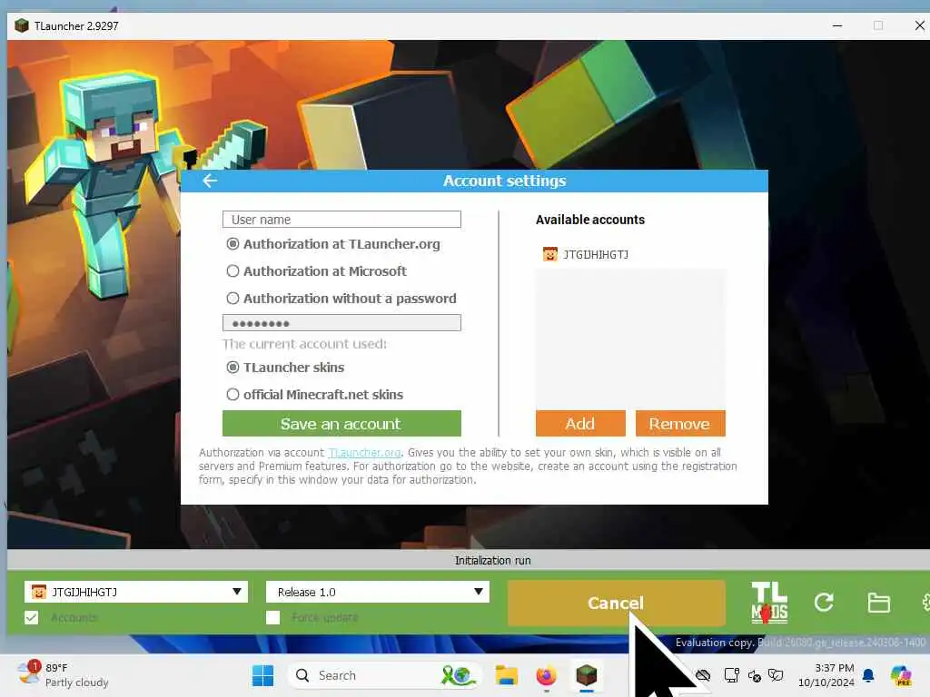Click the TLauncher Minecraft block taskbar icon
930x697 pixels.
[x=587, y=675]
